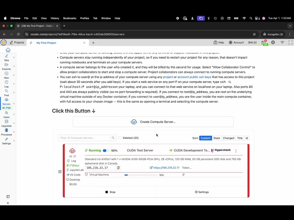Open JupyterLab on the server
Screen dimensions: 294x220
click(x=75, y=170)
